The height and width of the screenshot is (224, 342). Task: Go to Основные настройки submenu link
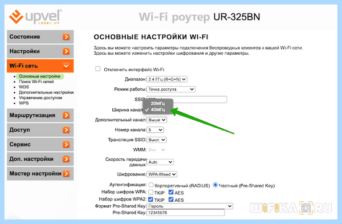pos(39,76)
